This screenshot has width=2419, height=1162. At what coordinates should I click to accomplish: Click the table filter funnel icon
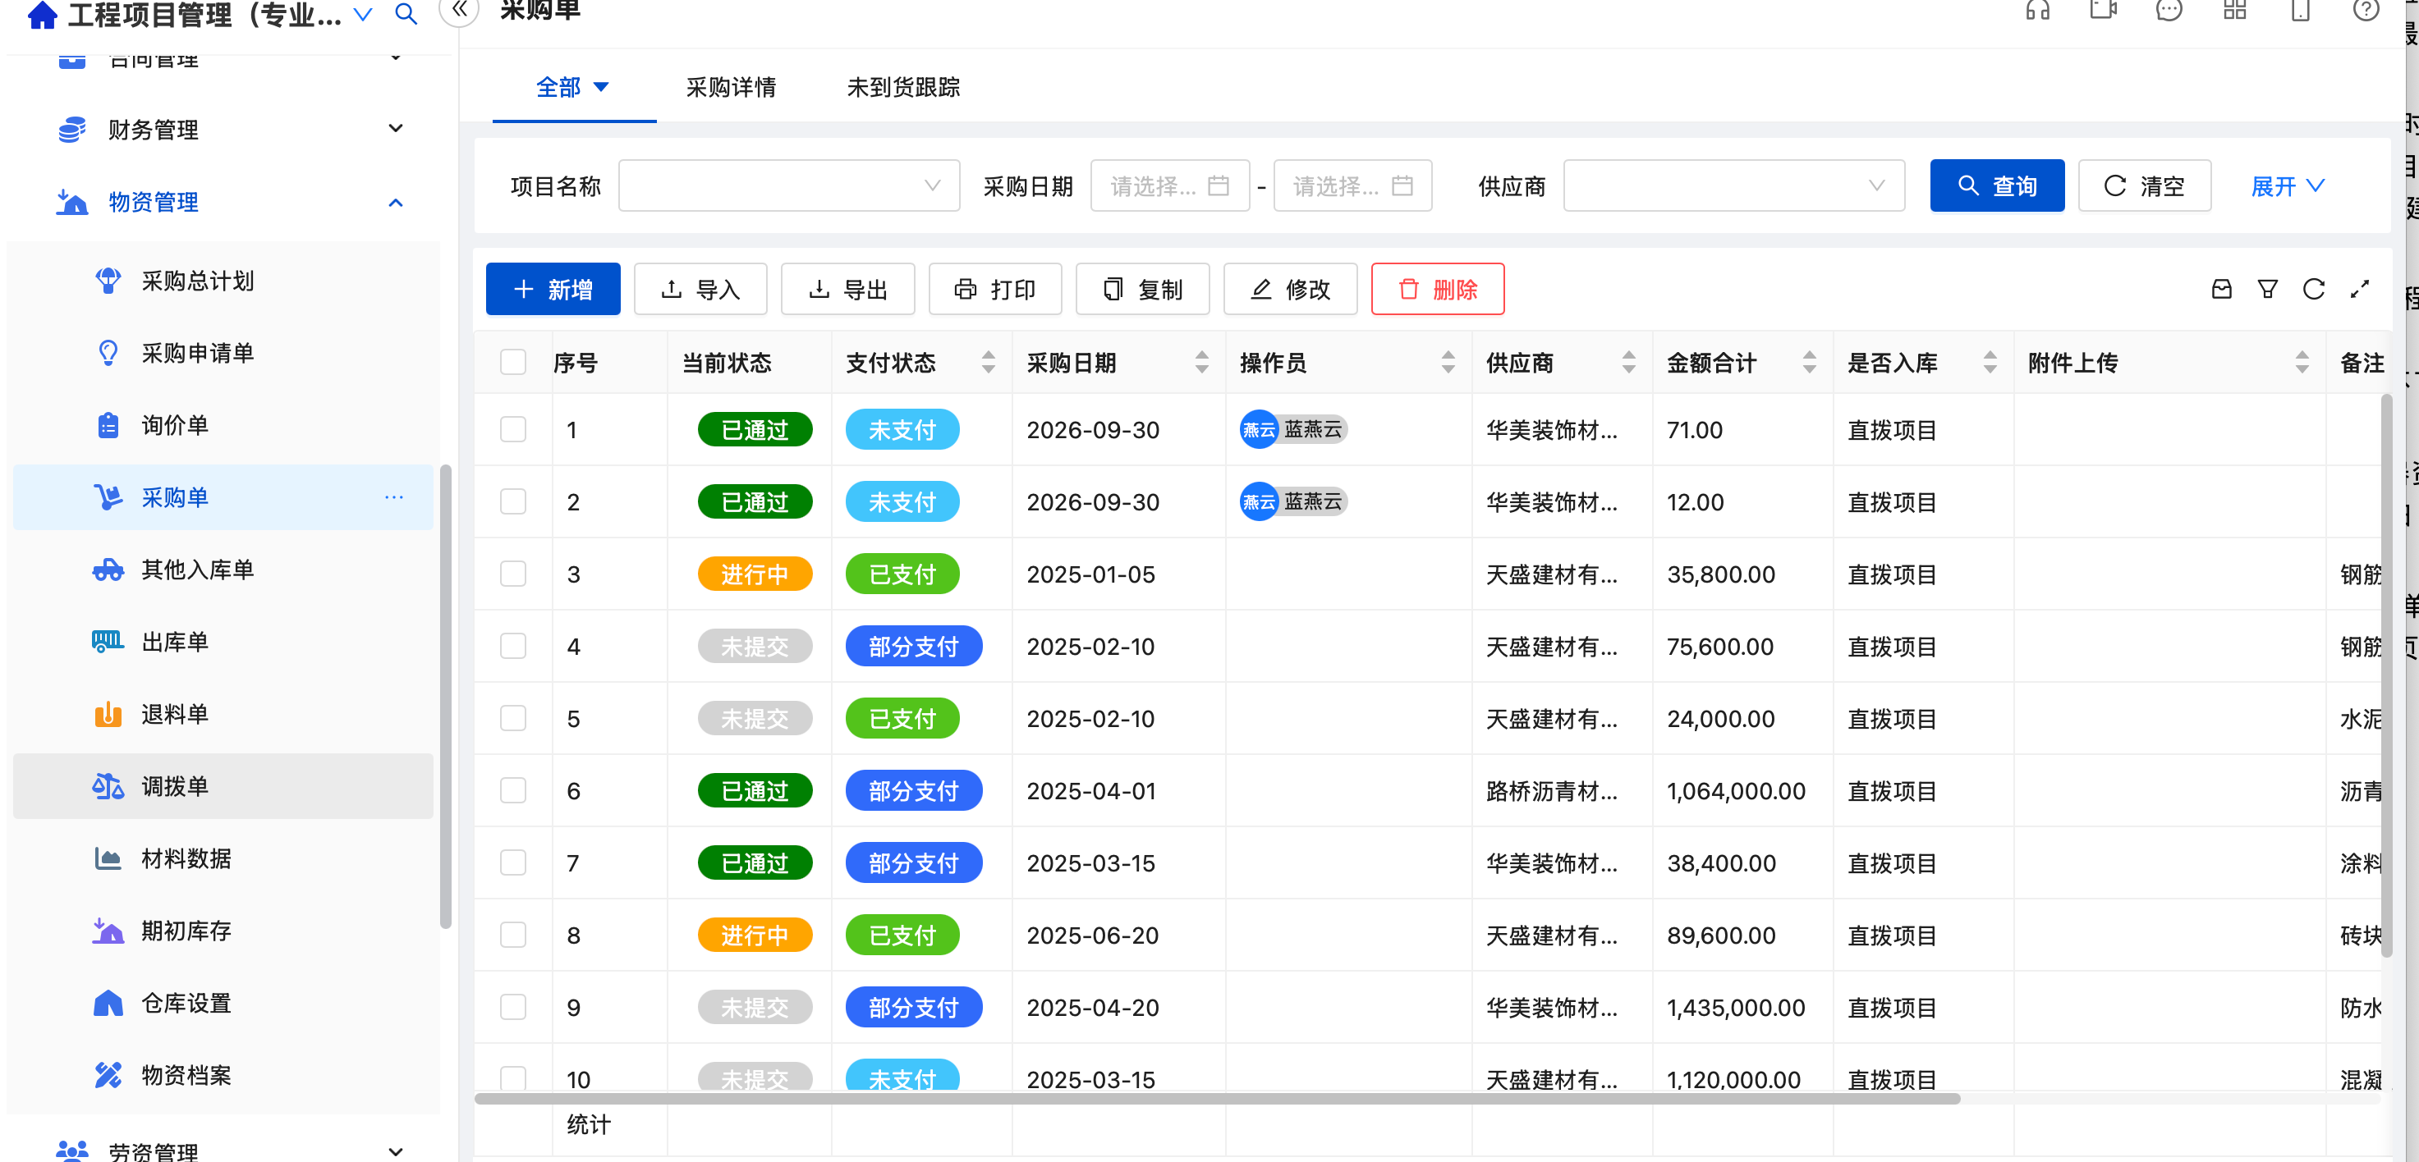(2268, 289)
